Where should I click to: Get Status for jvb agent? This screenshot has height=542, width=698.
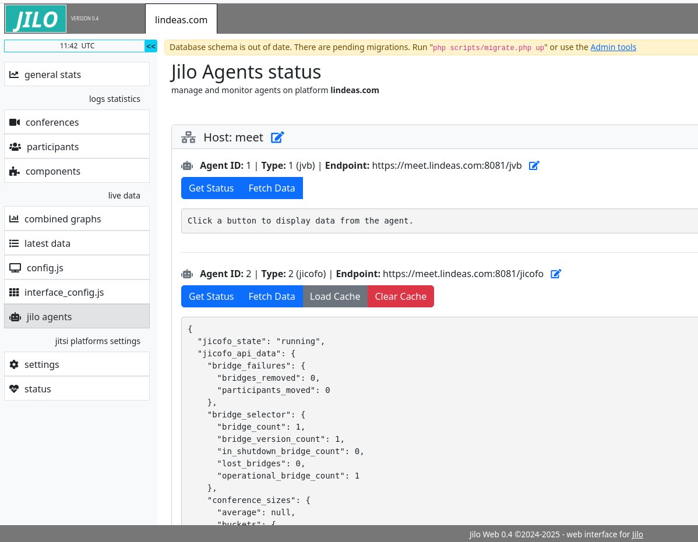point(211,188)
